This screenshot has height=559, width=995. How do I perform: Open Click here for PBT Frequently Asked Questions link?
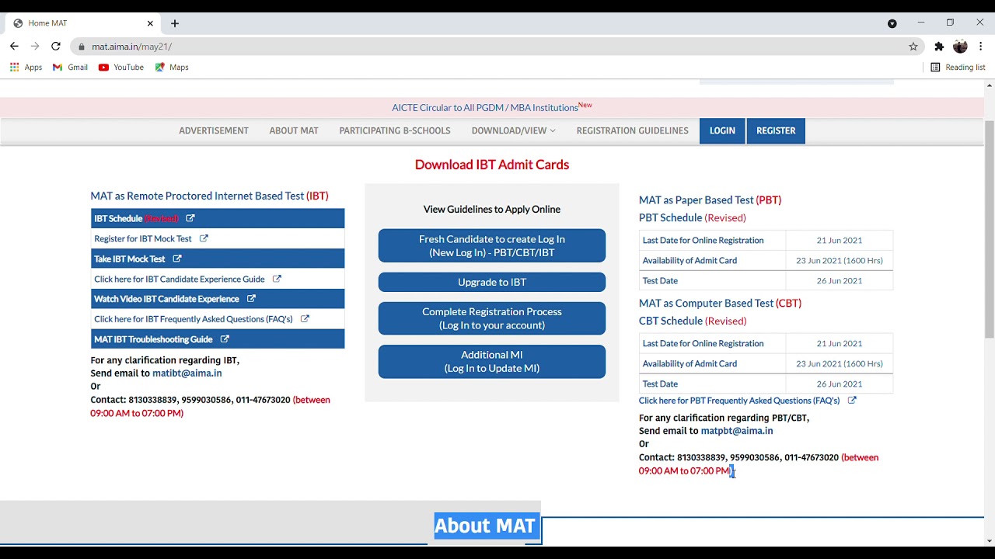pos(739,400)
